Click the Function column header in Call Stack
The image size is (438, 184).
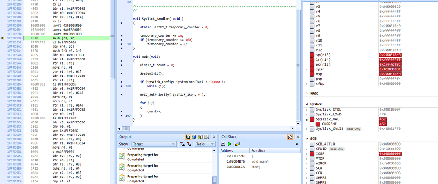click(275, 151)
